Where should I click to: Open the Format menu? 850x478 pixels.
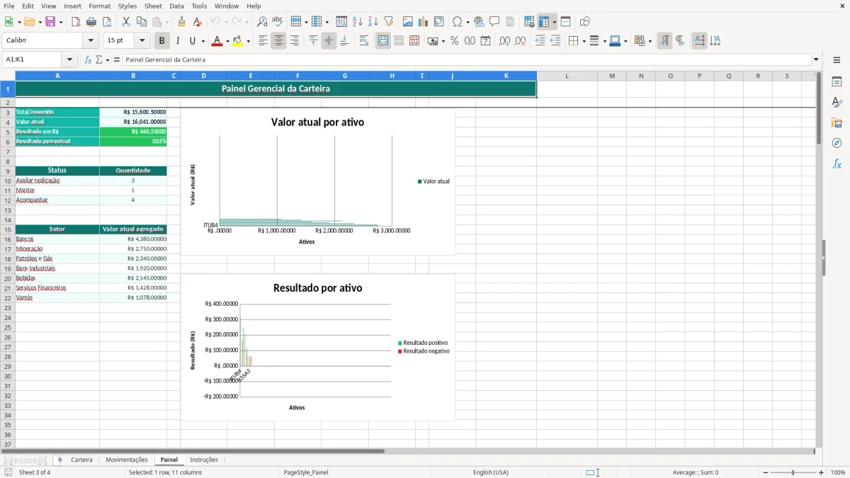point(99,6)
